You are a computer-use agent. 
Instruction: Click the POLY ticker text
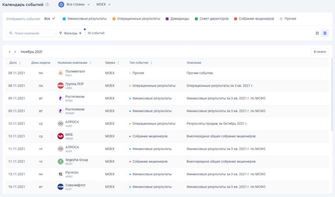69,75
